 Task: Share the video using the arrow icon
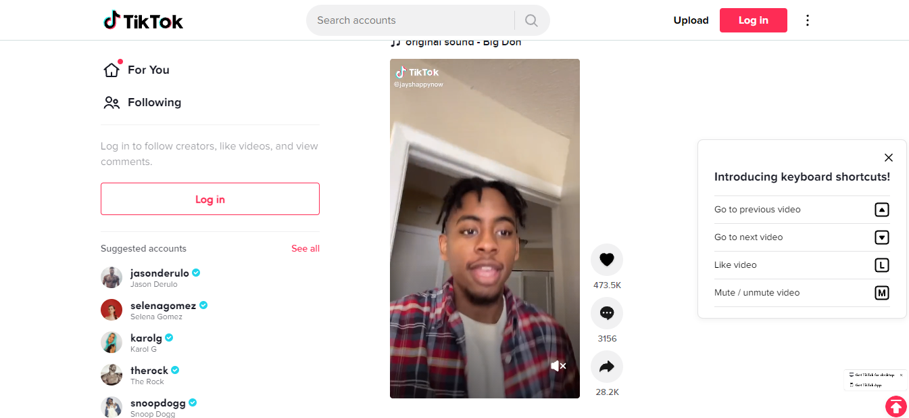(606, 367)
